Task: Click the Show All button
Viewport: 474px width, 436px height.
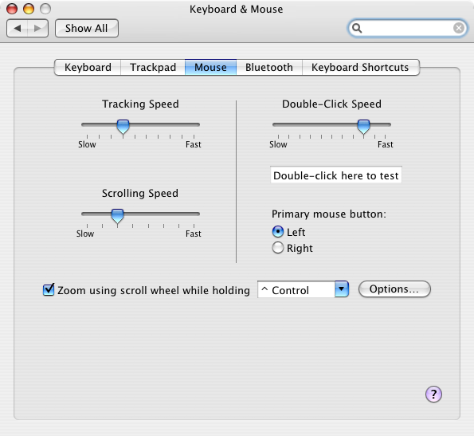Action: (x=87, y=29)
